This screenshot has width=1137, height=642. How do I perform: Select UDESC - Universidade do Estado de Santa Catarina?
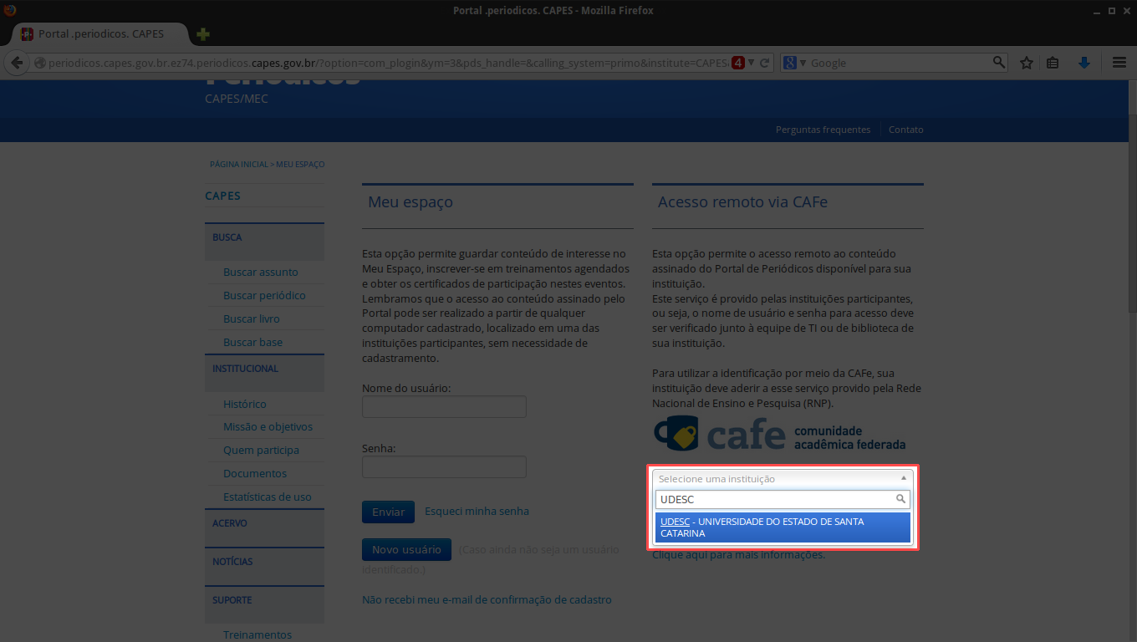tap(781, 527)
